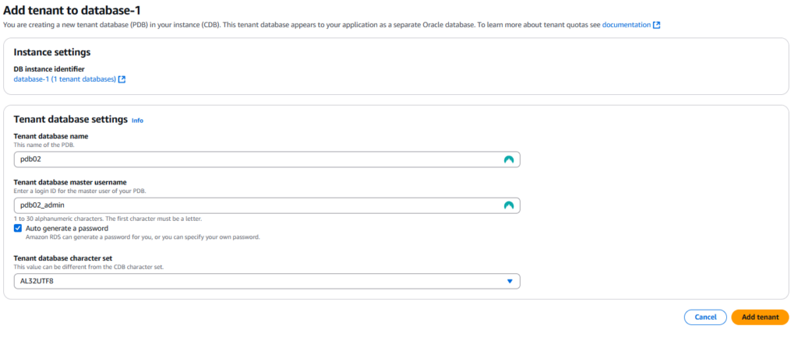Click the autofill icon in the pdb02 field
This screenshot has width=798, height=340.
[509, 159]
